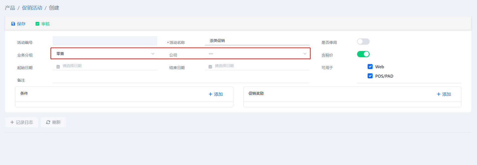
Task: Click the 活动编号 label
Action: coord(25,43)
